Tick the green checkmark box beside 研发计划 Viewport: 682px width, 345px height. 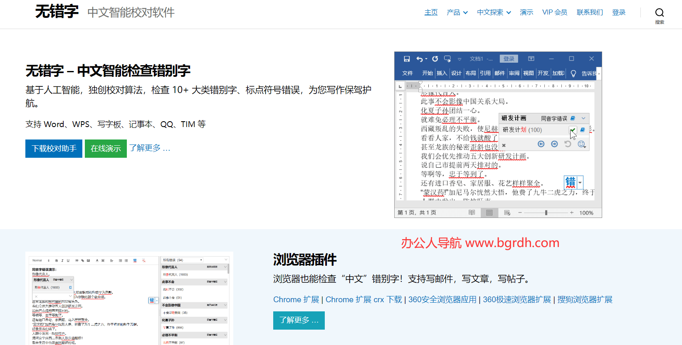[573, 130]
